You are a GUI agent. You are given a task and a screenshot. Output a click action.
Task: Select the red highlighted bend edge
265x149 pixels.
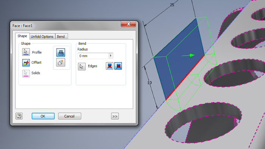pos(185,77)
